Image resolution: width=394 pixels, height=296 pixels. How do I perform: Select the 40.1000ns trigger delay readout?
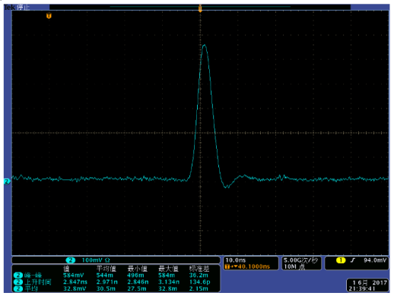pos(254,266)
